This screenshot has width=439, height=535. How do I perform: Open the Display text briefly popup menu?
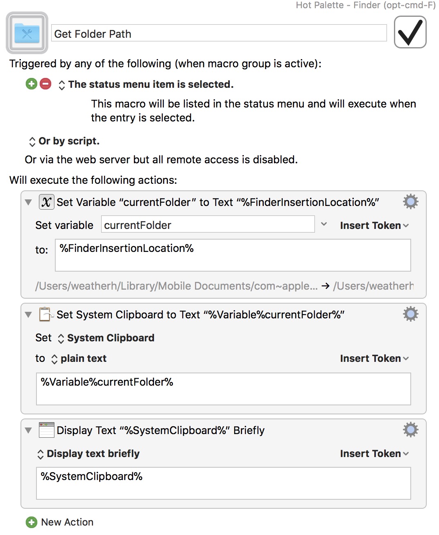(88, 454)
